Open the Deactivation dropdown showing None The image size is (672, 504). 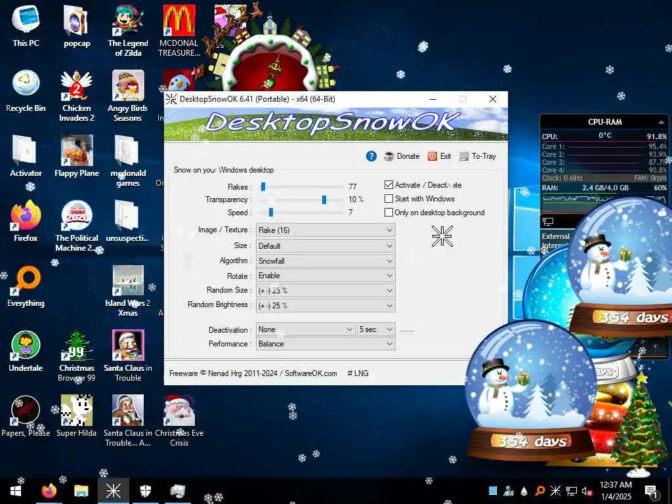coord(305,329)
